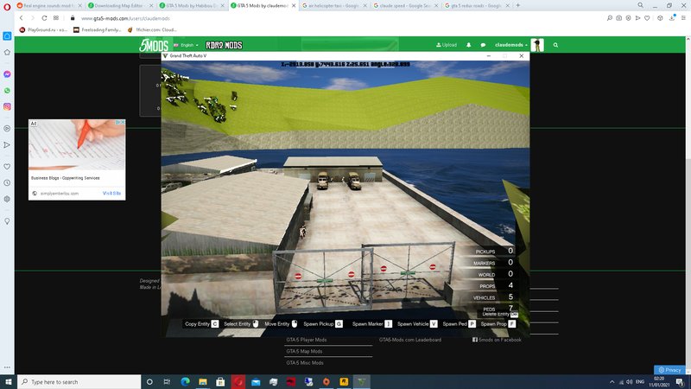Open File Explorer from taskbar

coord(203,381)
